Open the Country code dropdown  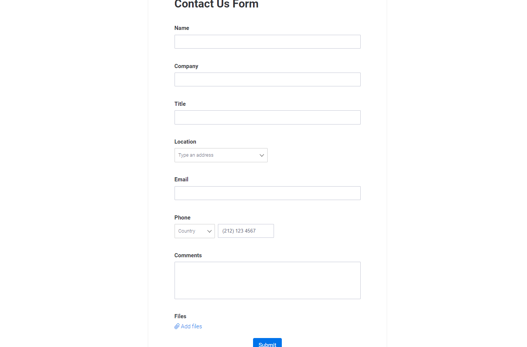[x=194, y=231]
